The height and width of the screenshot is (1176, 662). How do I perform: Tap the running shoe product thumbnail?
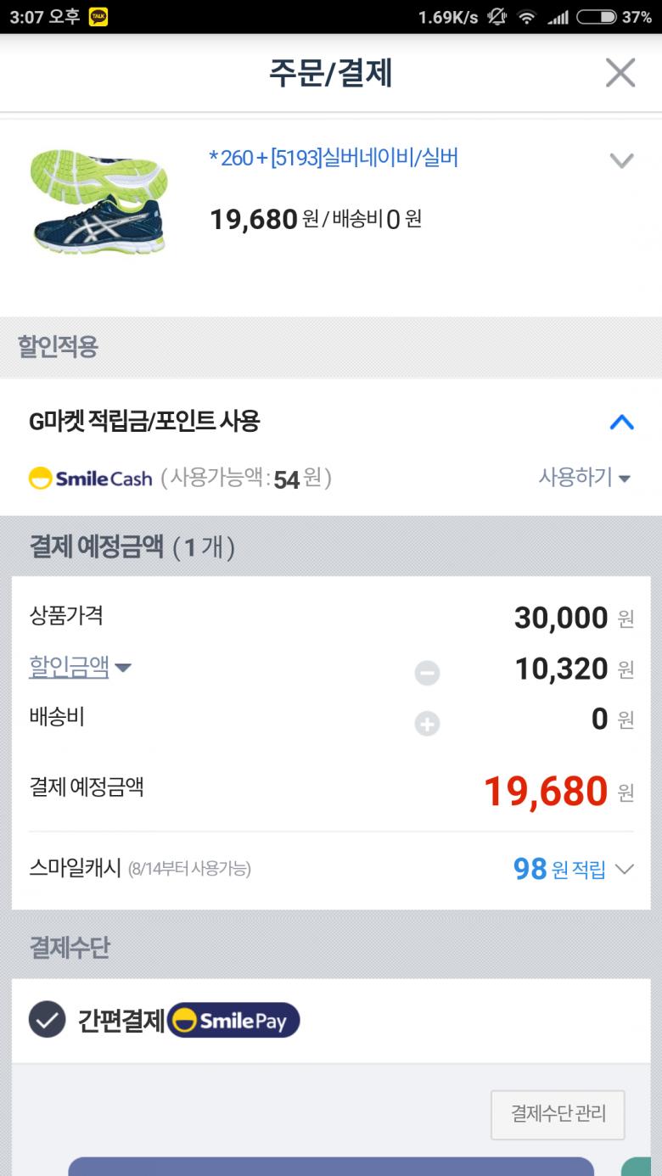[98, 202]
